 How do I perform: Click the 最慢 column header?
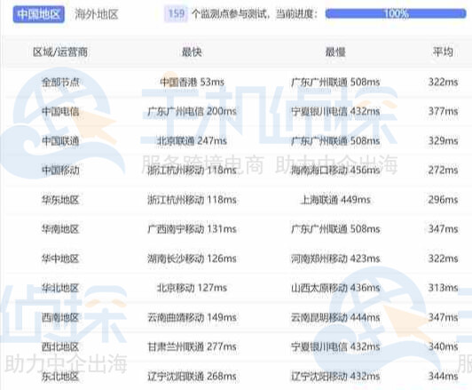pyautogui.click(x=335, y=52)
